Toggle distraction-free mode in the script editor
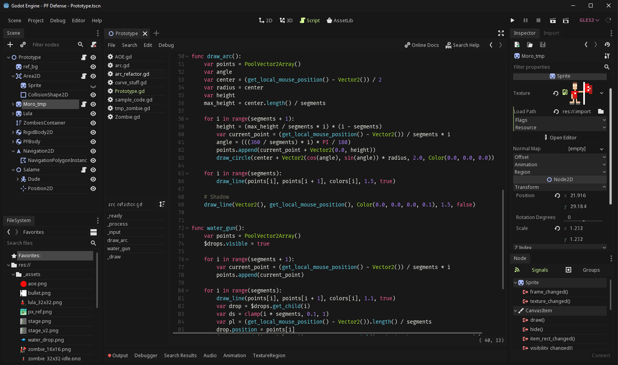Image resolution: width=618 pixels, height=365 pixels. (x=501, y=33)
